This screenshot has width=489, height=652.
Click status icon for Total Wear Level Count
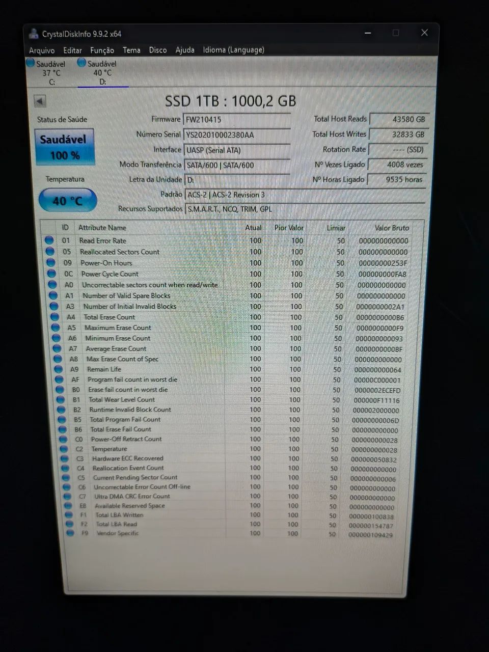click(x=61, y=400)
